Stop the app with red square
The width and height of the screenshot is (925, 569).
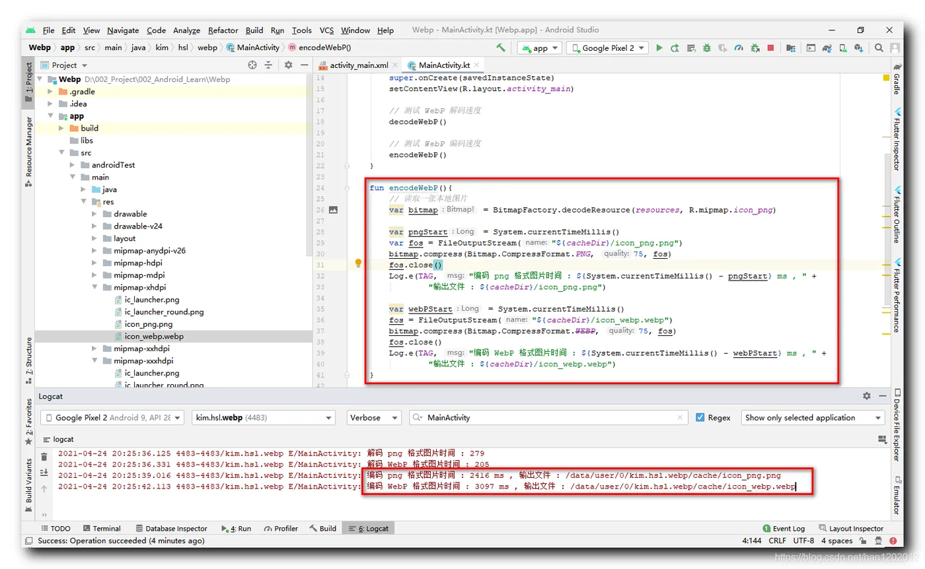(x=770, y=48)
